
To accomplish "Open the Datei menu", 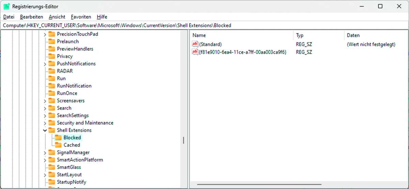I will coord(9,17).
